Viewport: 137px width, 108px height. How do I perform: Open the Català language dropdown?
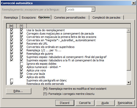coord(93,9)
